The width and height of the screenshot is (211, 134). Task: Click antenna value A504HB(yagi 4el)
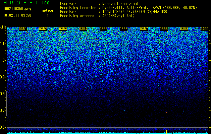(x=118, y=16)
